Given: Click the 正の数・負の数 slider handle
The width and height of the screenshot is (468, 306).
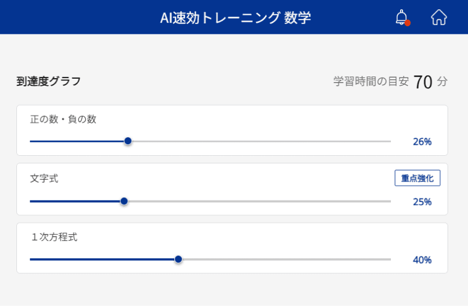Looking at the screenshot, I should pos(128,141).
